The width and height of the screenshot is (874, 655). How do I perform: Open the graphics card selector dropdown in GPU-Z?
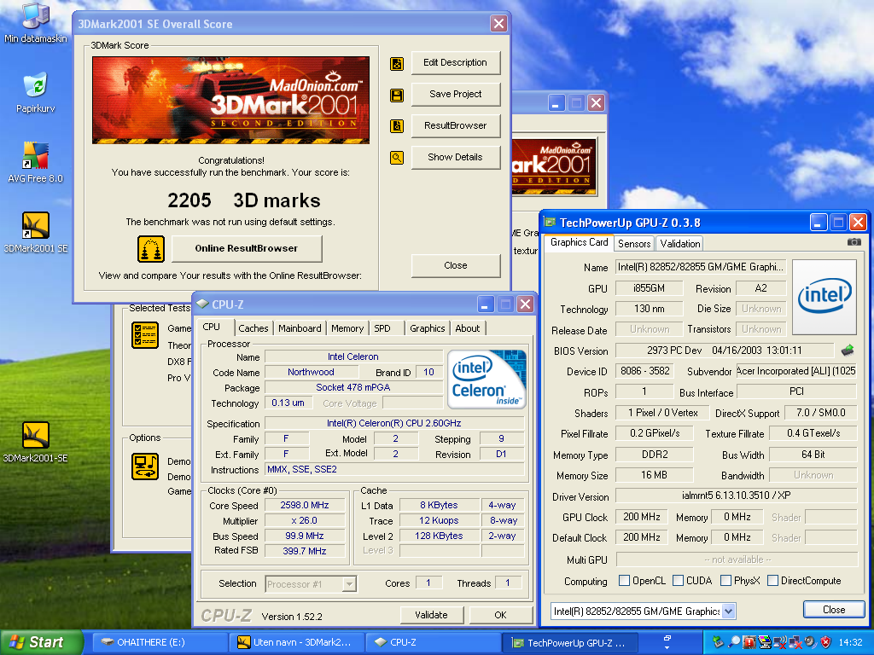tap(729, 611)
